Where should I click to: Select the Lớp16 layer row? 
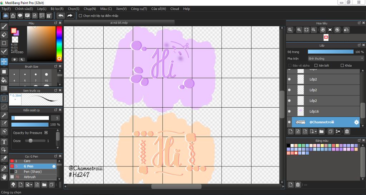point(323,112)
